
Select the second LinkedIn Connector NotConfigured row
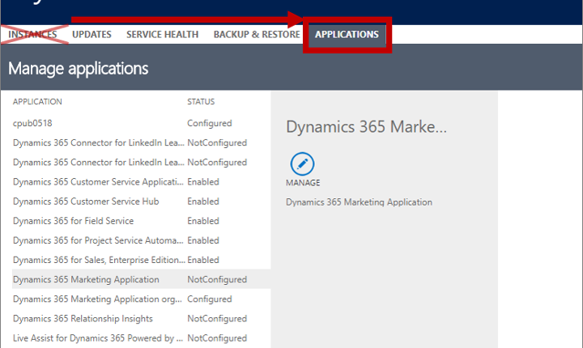tap(97, 163)
